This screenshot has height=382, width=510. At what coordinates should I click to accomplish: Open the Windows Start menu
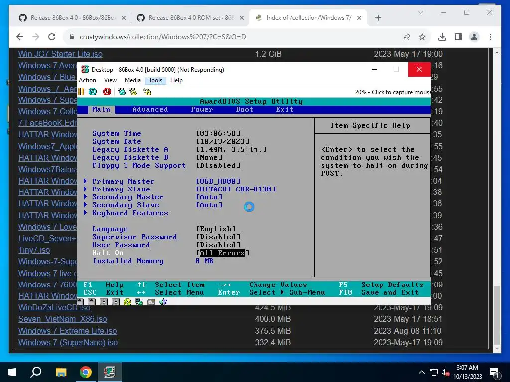pos(12,372)
